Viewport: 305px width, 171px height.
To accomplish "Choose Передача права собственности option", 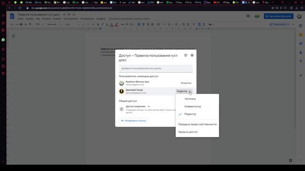I will click(197, 124).
